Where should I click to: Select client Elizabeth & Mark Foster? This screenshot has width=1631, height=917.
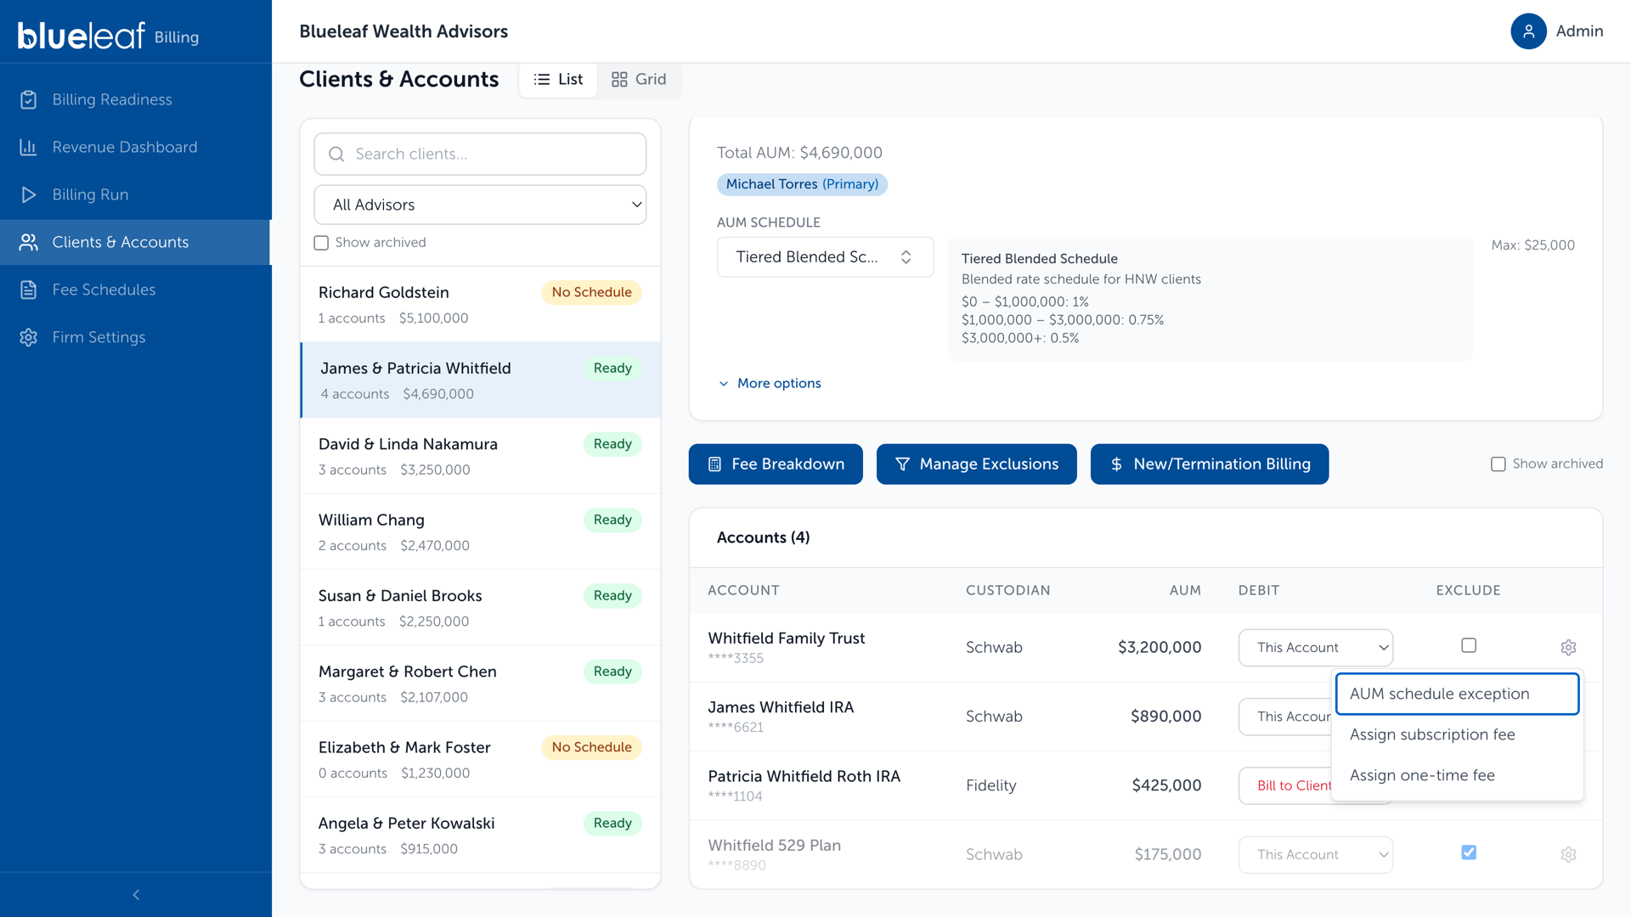[x=480, y=760]
